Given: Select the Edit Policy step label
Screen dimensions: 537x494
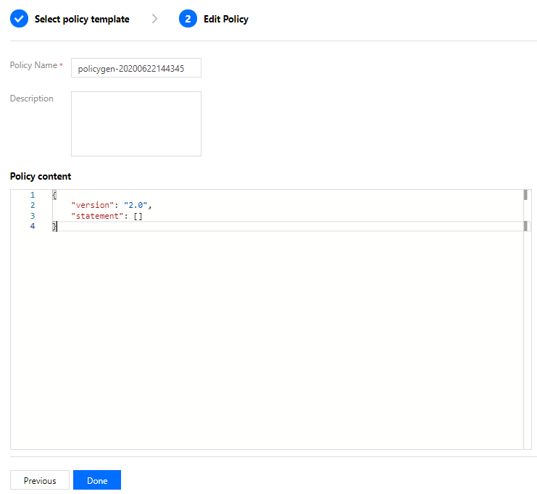Looking at the screenshot, I should tap(226, 19).
